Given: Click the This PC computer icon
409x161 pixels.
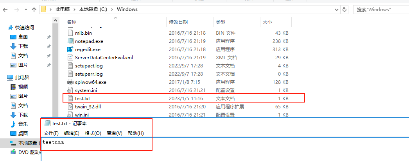Looking at the screenshot, I should pyautogui.click(x=10, y=78).
